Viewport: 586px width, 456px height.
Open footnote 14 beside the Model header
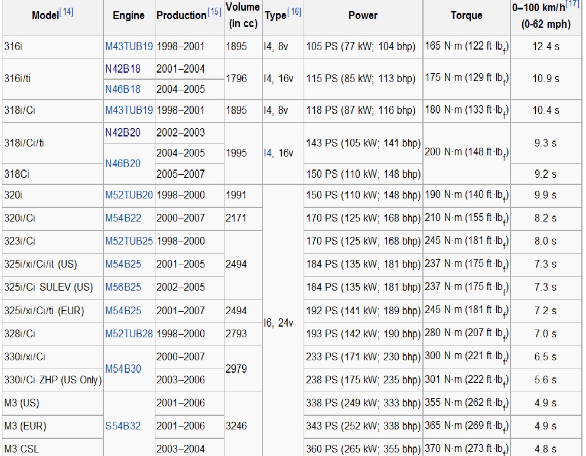coord(67,11)
